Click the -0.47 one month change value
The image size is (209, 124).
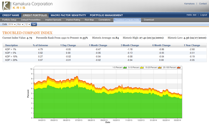point(98,49)
